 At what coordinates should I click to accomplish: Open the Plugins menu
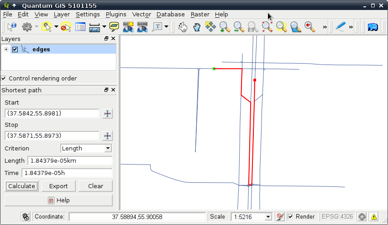click(116, 15)
